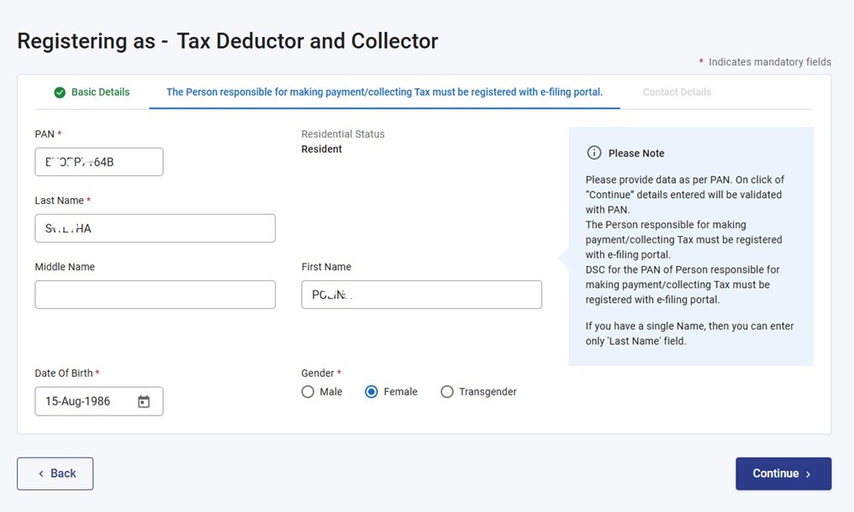Click the info icon beside Please Note
The image size is (854, 512).
[x=595, y=153]
